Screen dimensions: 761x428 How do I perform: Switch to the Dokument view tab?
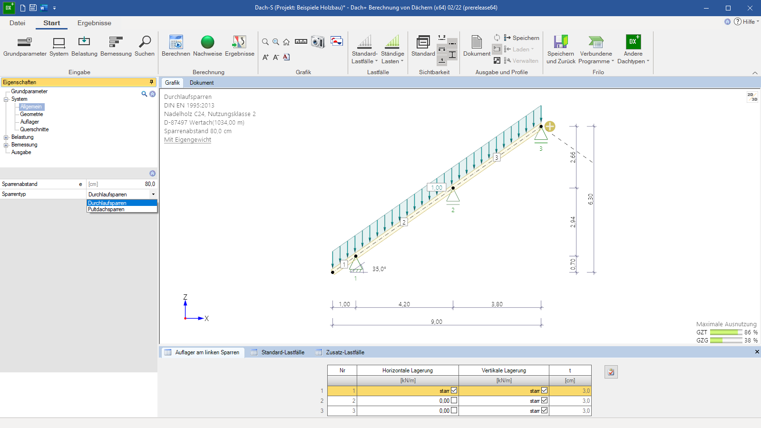202,83
